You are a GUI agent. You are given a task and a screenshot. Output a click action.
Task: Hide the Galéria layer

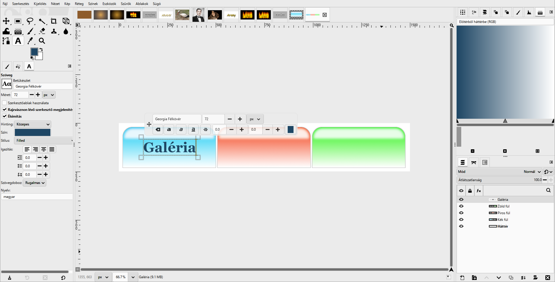(461, 200)
